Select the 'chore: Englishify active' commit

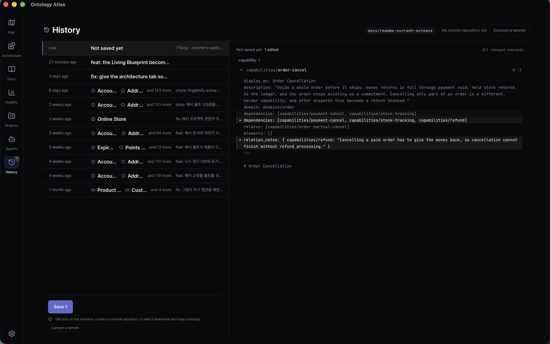[x=136, y=91]
